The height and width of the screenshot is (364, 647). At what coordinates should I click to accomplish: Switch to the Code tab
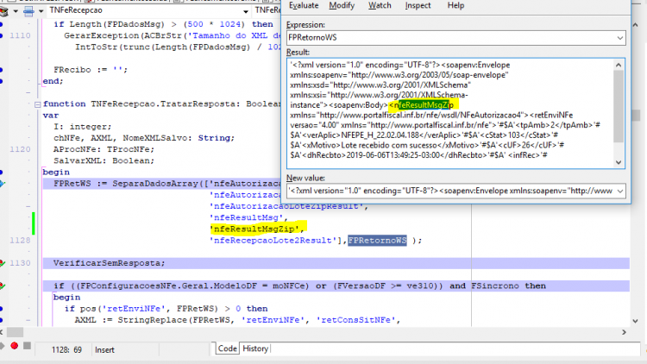pyautogui.click(x=228, y=348)
